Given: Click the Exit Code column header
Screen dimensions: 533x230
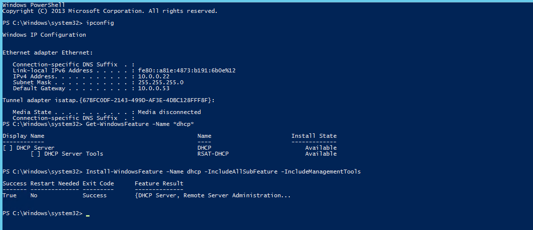Looking at the screenshot, I should [x=98, y=183].
